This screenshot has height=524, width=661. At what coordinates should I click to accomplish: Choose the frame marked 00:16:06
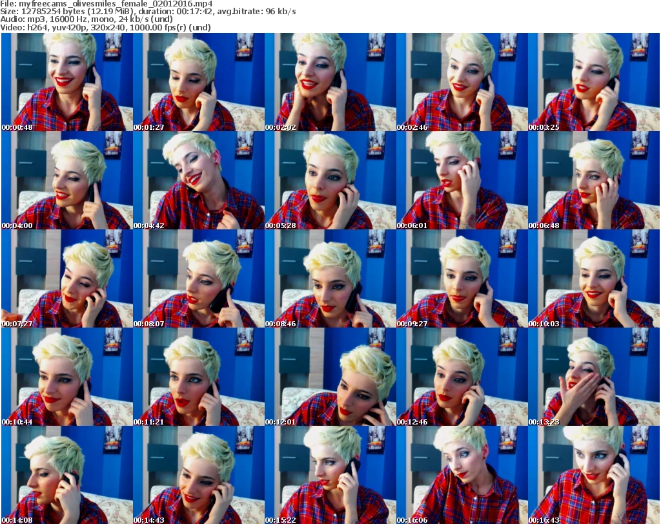pos(462,475)
